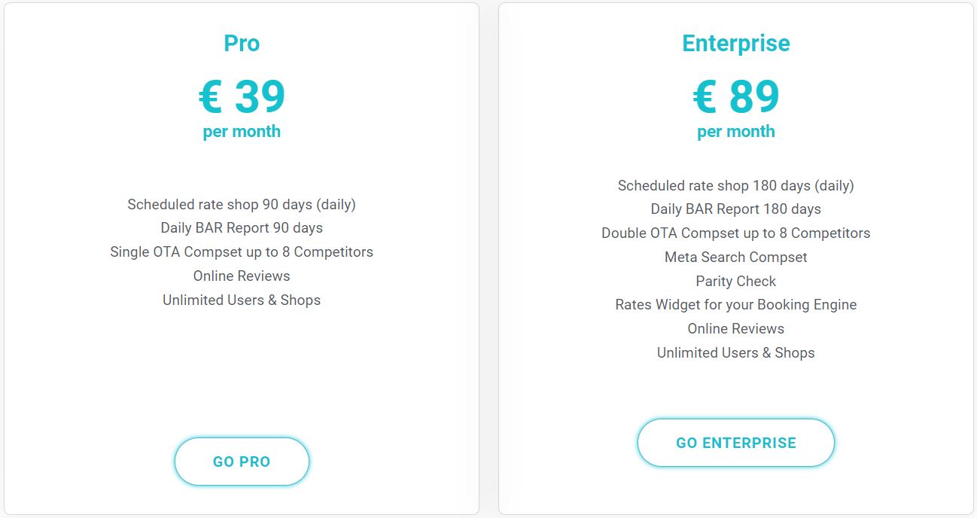Click "Online Reviews" in the Enterprise plan
Screen dimensions: 977x518
(x=735, y=329)
